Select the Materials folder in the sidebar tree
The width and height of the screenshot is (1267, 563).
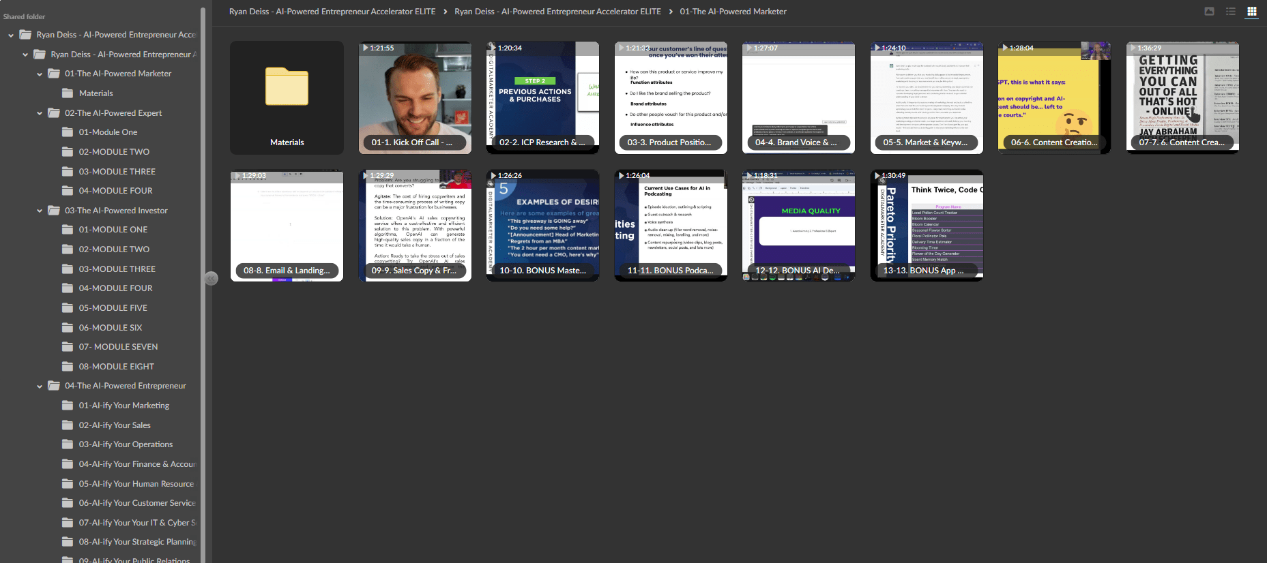coord(96,93)
